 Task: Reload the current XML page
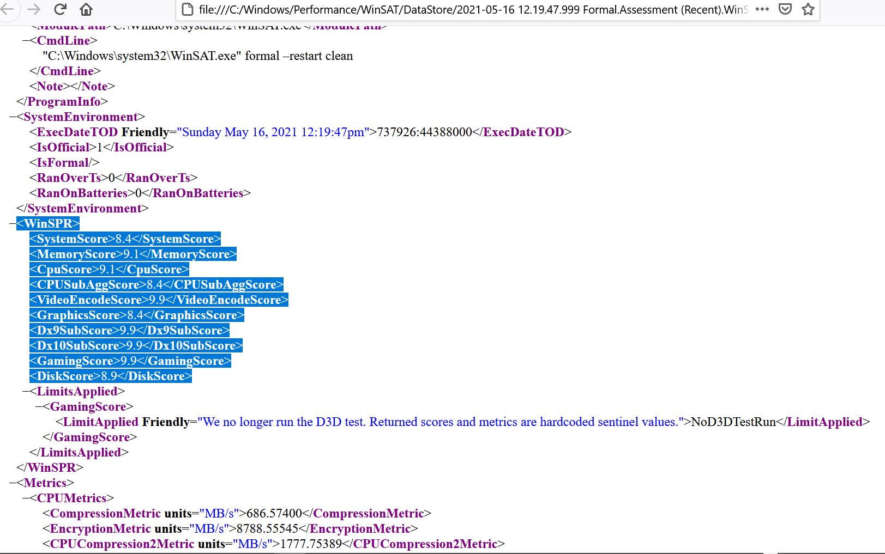[60, 9]
